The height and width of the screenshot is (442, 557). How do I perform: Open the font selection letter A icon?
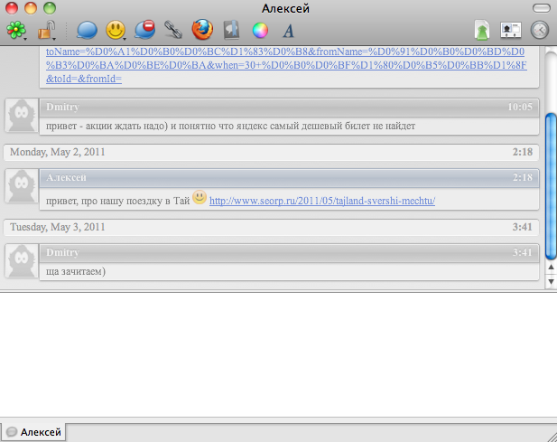[289, 32]
